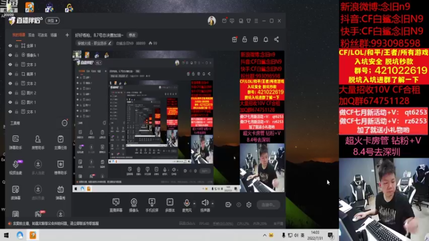The image size is (429, 241).
Task: Open the hamburger menu icon in title bar
Action: (256, 21)
